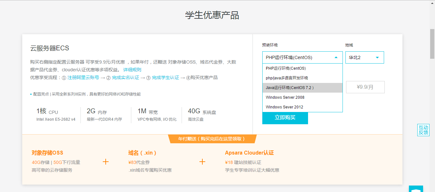
Task: Click the page's vertical scrollbar thumb
Action: [x=432, y=44]
